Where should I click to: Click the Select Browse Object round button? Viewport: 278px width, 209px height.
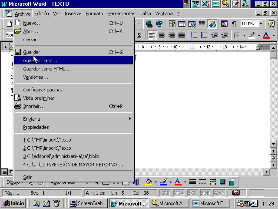(273, 158)
